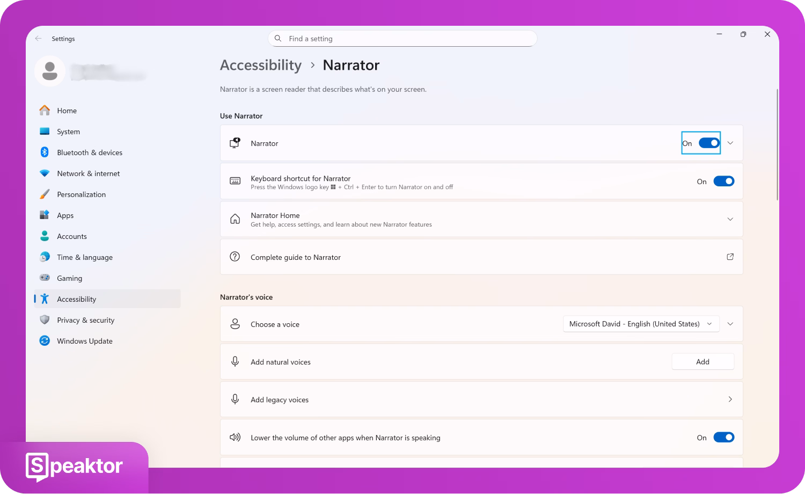Toggle lowering volume of other apps

coord(723,438)
